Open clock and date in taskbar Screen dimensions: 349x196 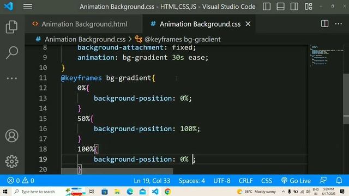328,192
